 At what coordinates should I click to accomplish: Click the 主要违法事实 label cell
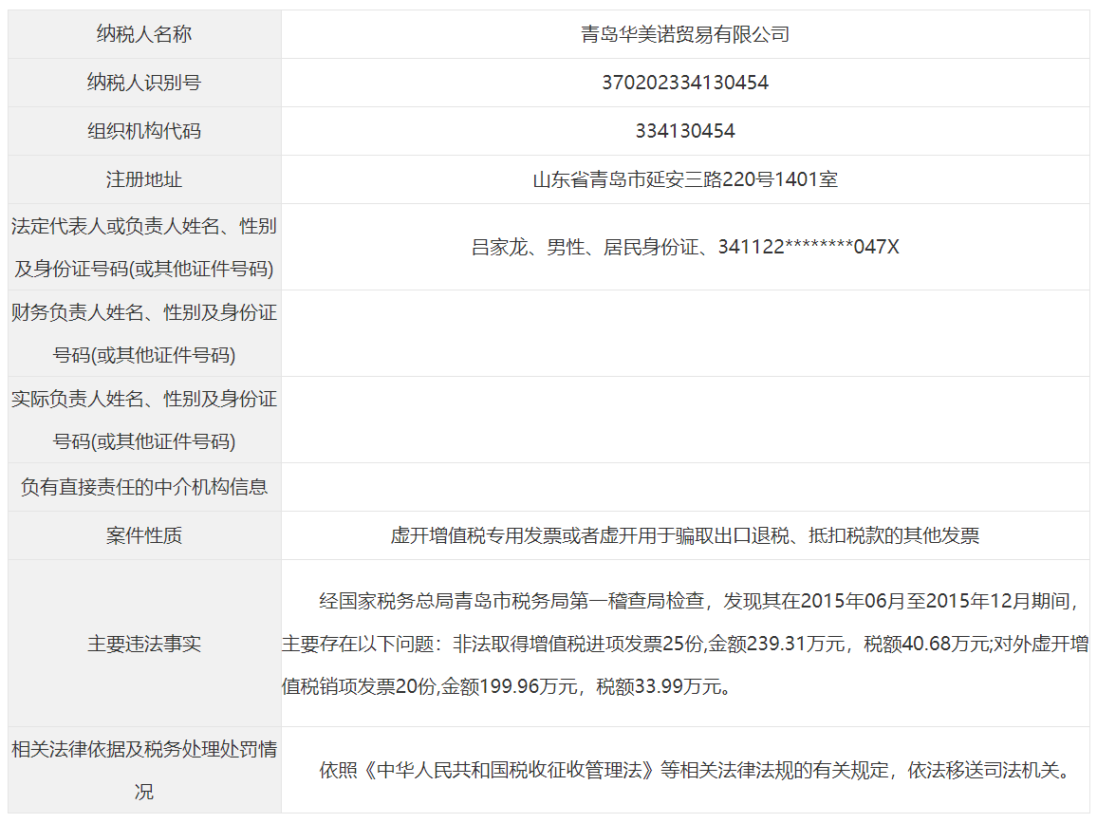(x=144, y=644)
